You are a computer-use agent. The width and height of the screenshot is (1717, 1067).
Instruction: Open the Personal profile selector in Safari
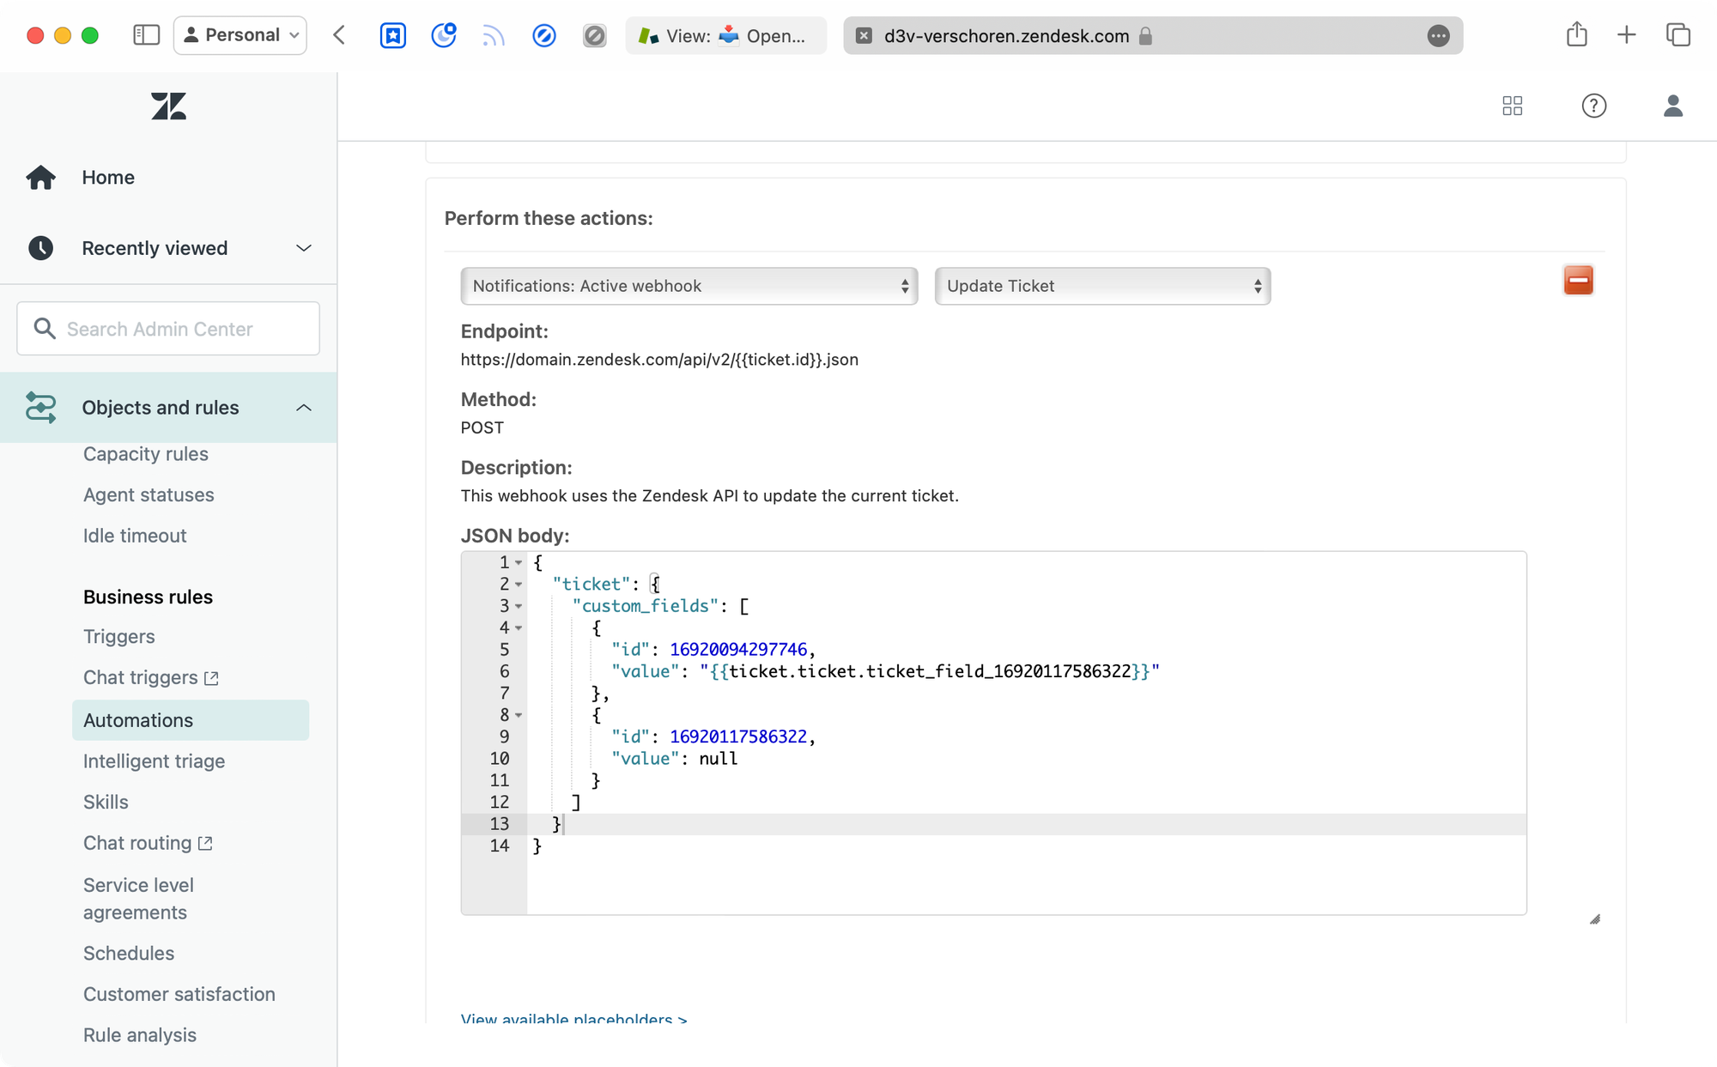[240, 35]
